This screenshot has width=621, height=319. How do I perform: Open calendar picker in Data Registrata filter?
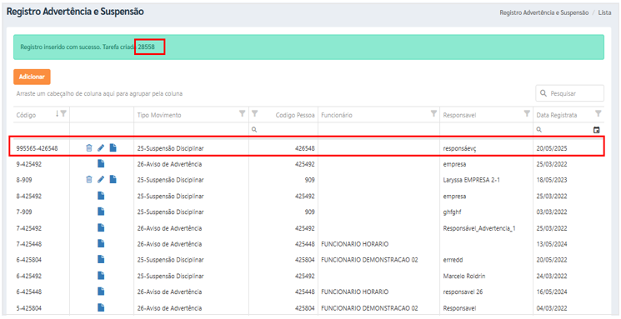pyautogui.click(x=597, y=129)
